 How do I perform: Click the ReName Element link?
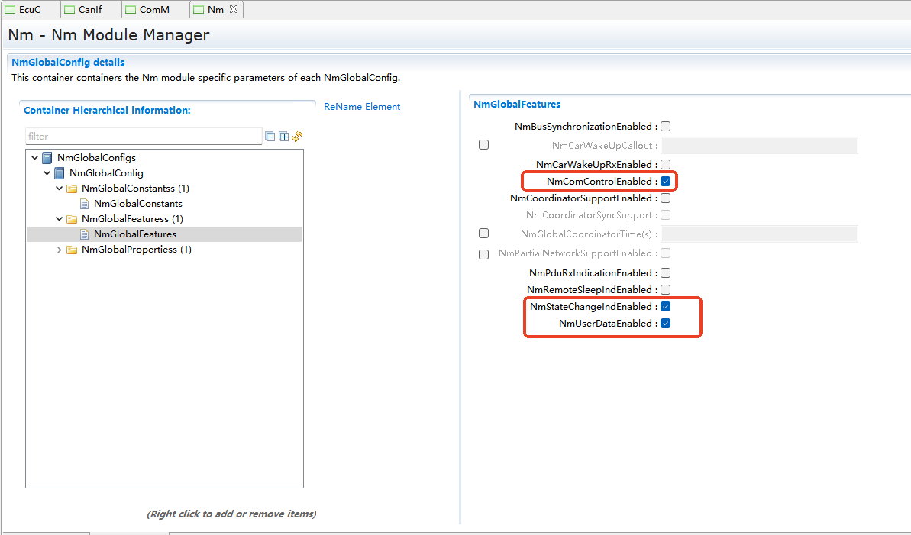click(x=362, y=107)
